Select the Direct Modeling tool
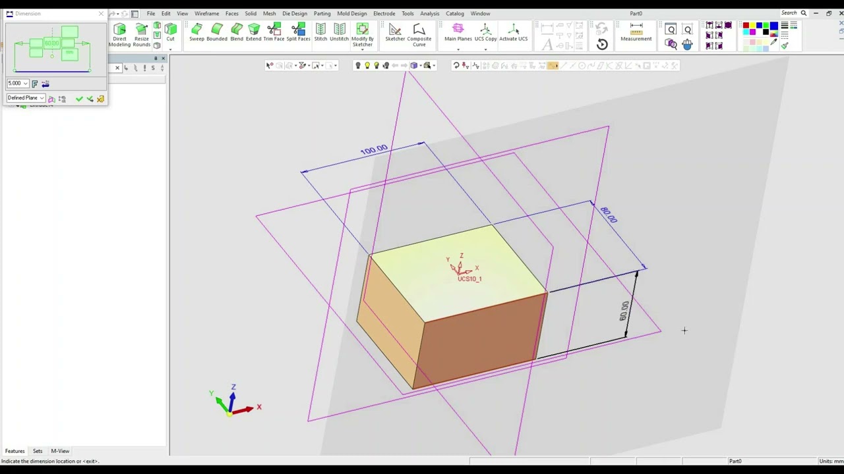 pos(119,35)
